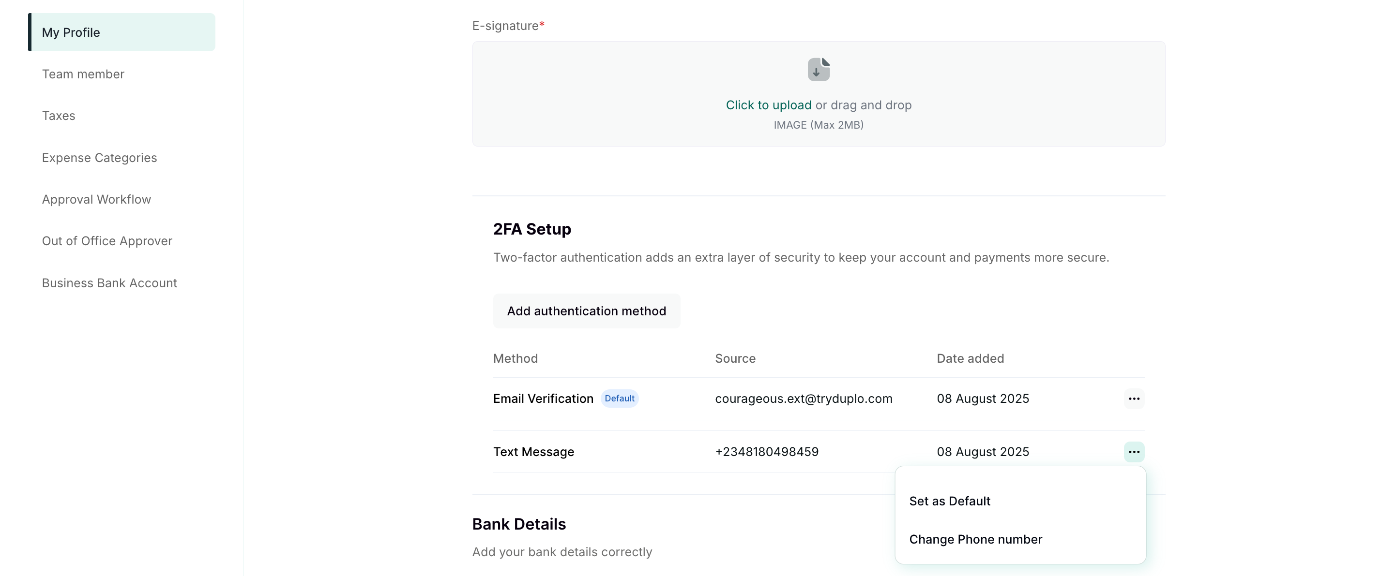
Task: Click Add authentication method button
Action: (586, 311)
